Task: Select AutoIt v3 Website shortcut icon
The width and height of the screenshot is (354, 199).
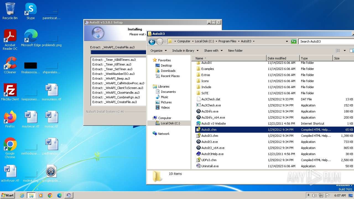Action: point(198,124)
